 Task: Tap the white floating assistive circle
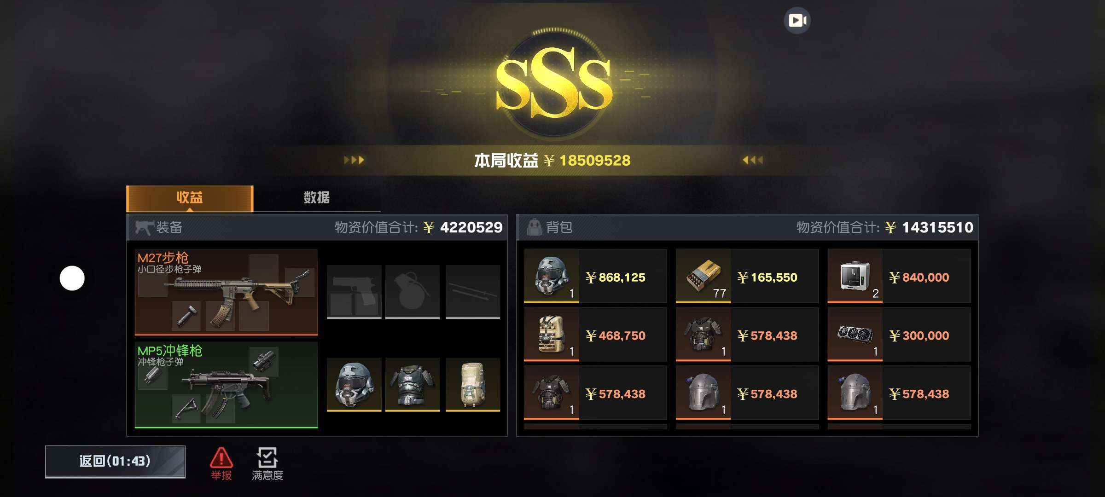tap(72, 278)
